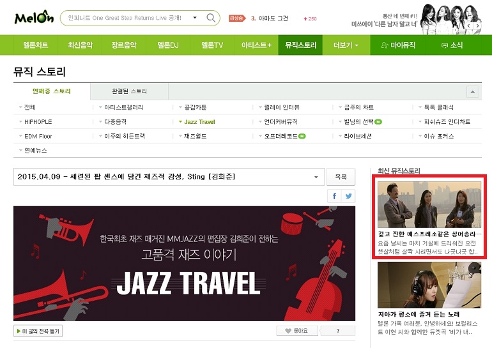Open the 멜론DJ menu

point(168,45)
